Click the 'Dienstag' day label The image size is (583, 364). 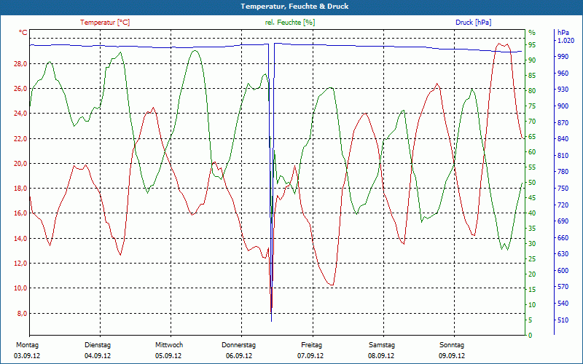tap(98, 345)
